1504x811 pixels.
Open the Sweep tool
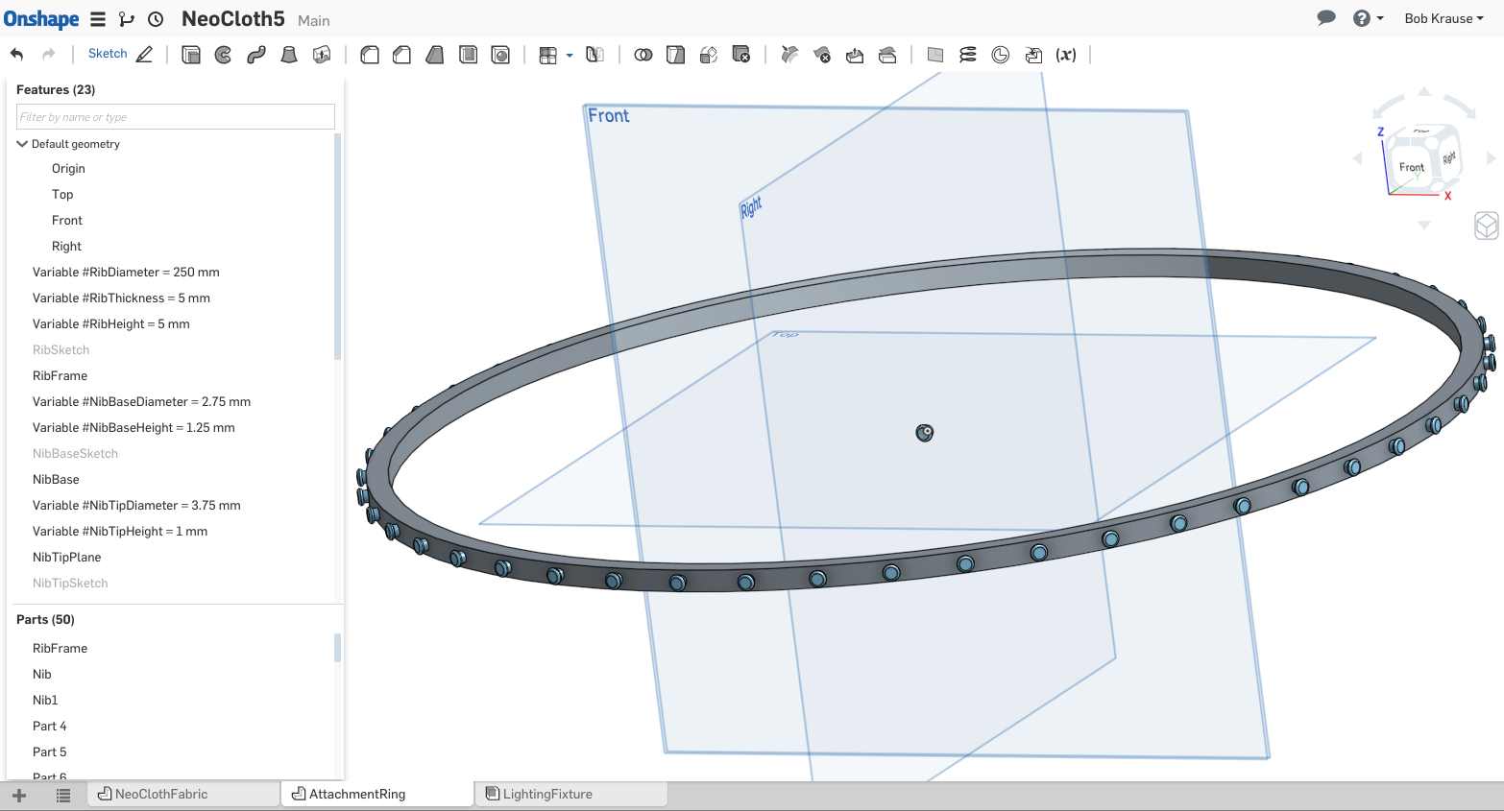(255, 55)
